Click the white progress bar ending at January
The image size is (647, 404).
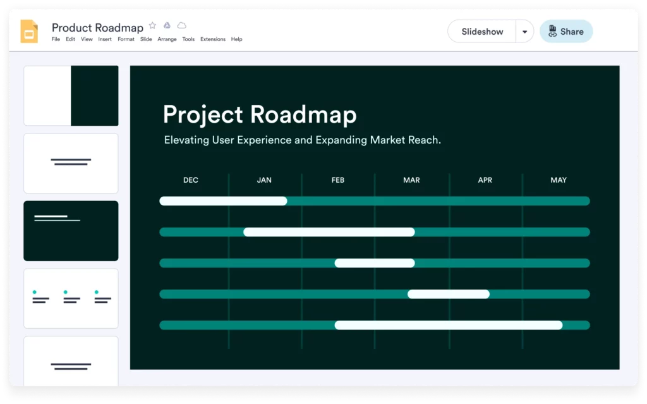pyautogui.click(x=224, y=201)
